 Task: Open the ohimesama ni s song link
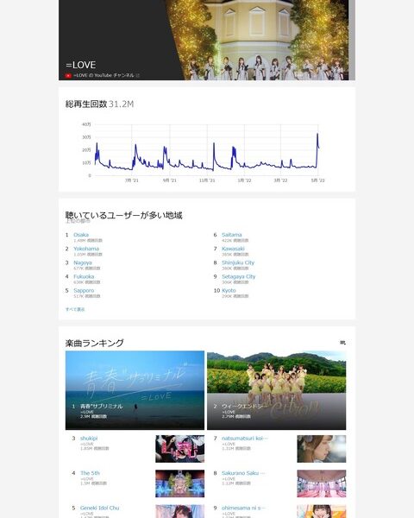coord(243,508)
